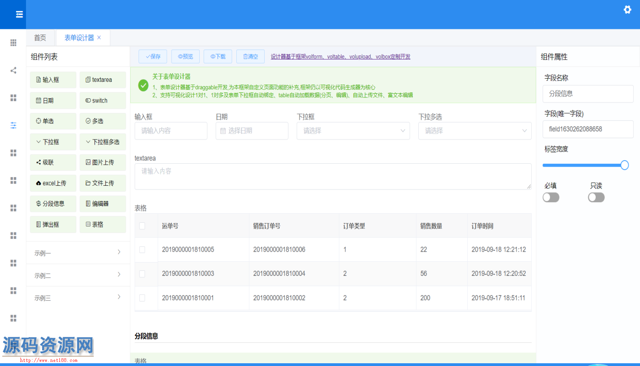Open the 选择日期 date picker
The image size is (640, 366).
[252, 131]
